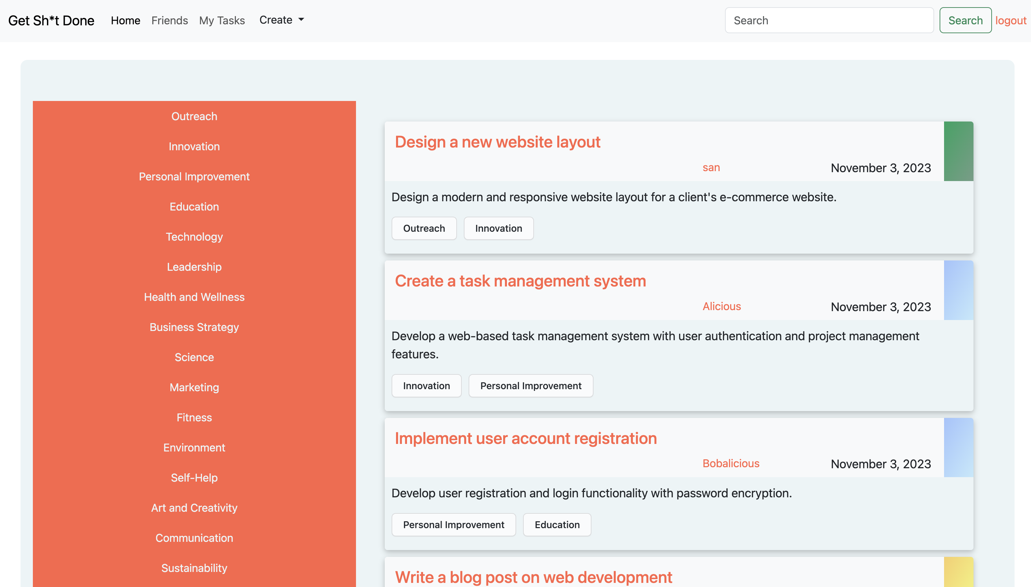Image resolution: width=1031 pixels, height=587 pixels.
Task: View Bobalicious user profile
Action: click(730, 463)
